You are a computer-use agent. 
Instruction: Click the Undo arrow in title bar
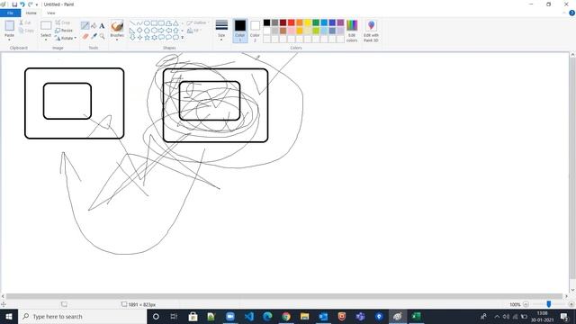[22, 4]
